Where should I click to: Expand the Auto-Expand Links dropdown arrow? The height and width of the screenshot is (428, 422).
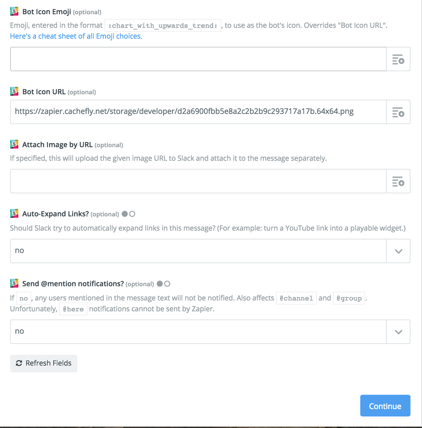coord(398,251)
